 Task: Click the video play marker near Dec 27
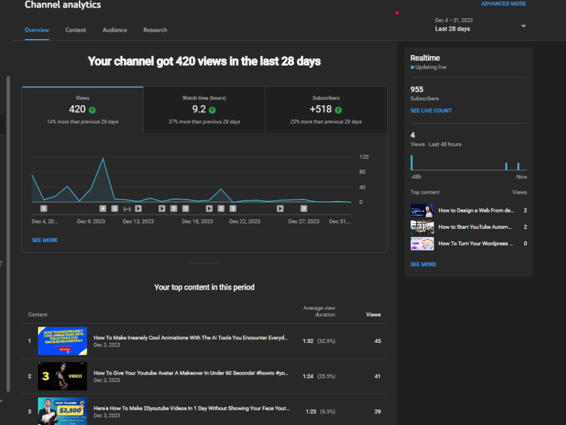[x=280, y=209]
